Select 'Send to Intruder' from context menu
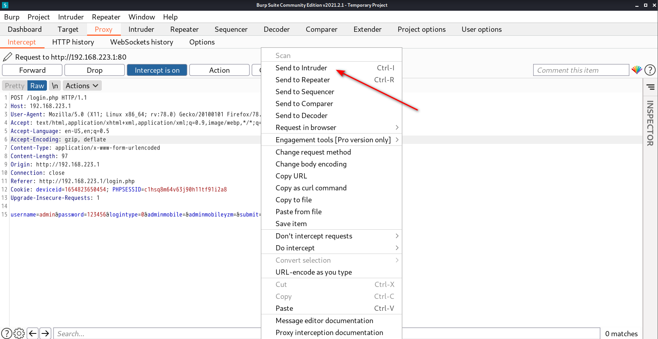 [301, 68]
